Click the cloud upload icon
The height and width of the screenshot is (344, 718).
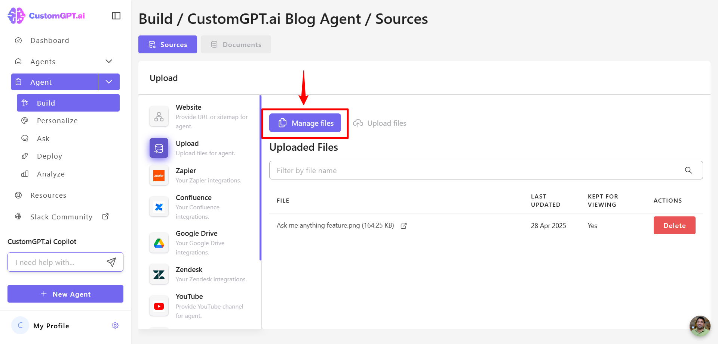358,123
